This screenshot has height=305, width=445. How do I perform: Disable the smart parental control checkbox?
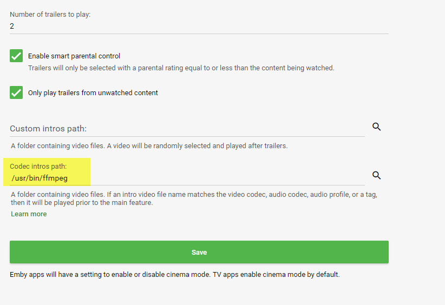16,56
